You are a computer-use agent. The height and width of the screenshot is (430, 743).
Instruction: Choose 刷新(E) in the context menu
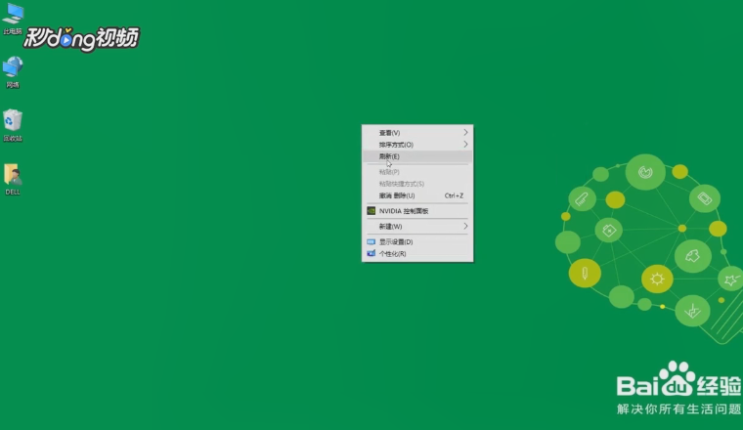coord(417,156)
